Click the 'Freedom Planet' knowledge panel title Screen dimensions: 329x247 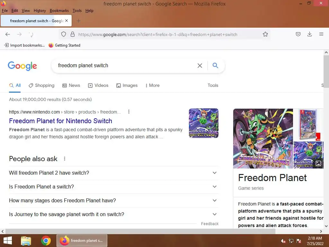pyautogui.click(x=272, y=178)
